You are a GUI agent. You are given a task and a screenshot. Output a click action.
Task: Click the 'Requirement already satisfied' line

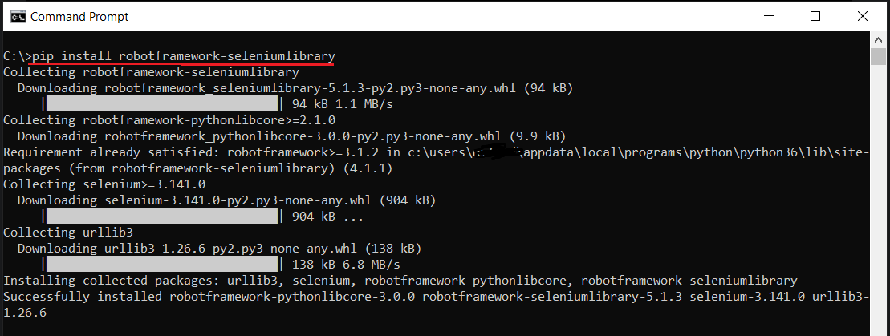tap(436, 152)
